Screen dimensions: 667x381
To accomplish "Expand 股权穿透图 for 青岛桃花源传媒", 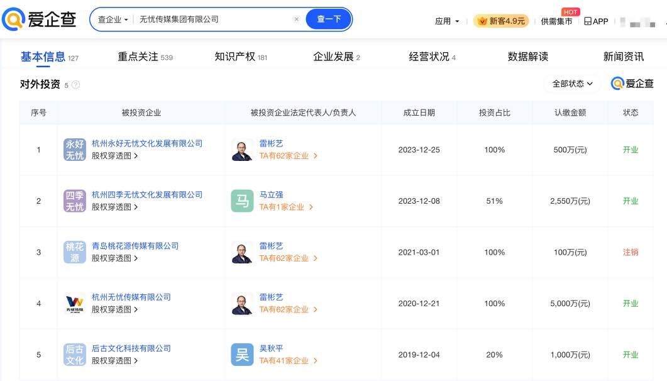I will 115,258.
